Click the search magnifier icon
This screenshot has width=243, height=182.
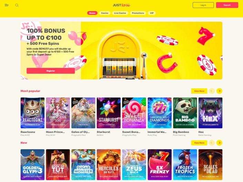pos(17,5)
